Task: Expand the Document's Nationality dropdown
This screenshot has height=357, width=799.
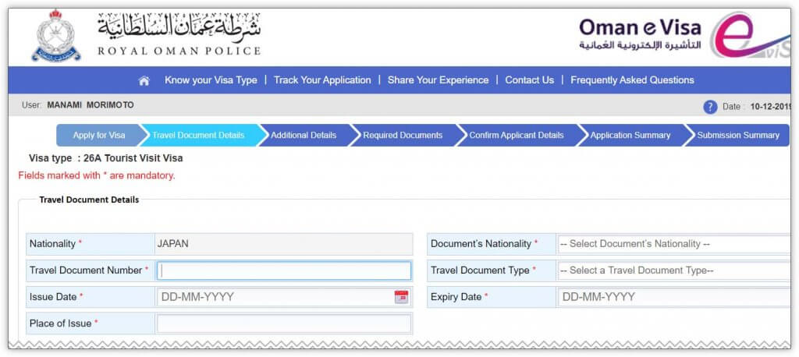Action: click(x=674, y=244)
